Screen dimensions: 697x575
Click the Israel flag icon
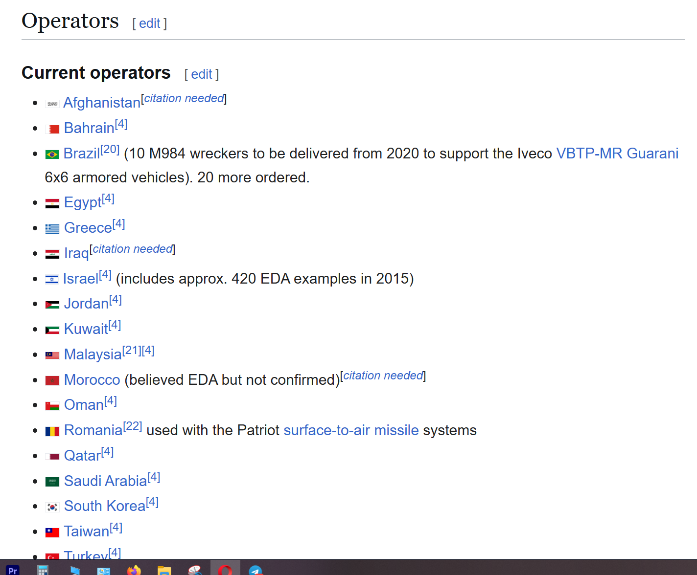[x=52, y=280]
